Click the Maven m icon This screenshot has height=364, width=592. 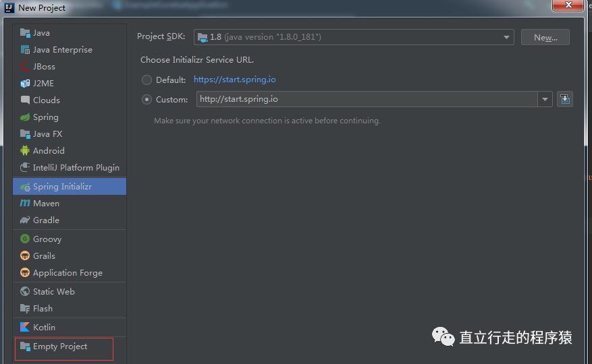point(25,203)
